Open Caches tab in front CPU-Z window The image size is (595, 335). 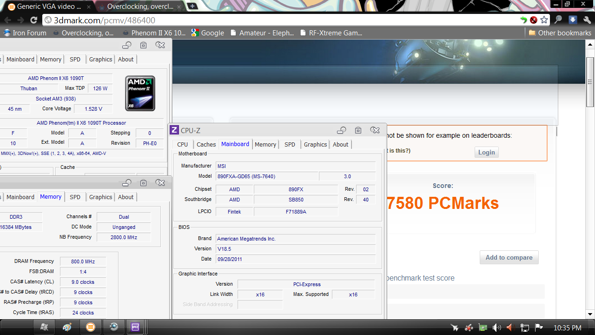coord(206,145)
